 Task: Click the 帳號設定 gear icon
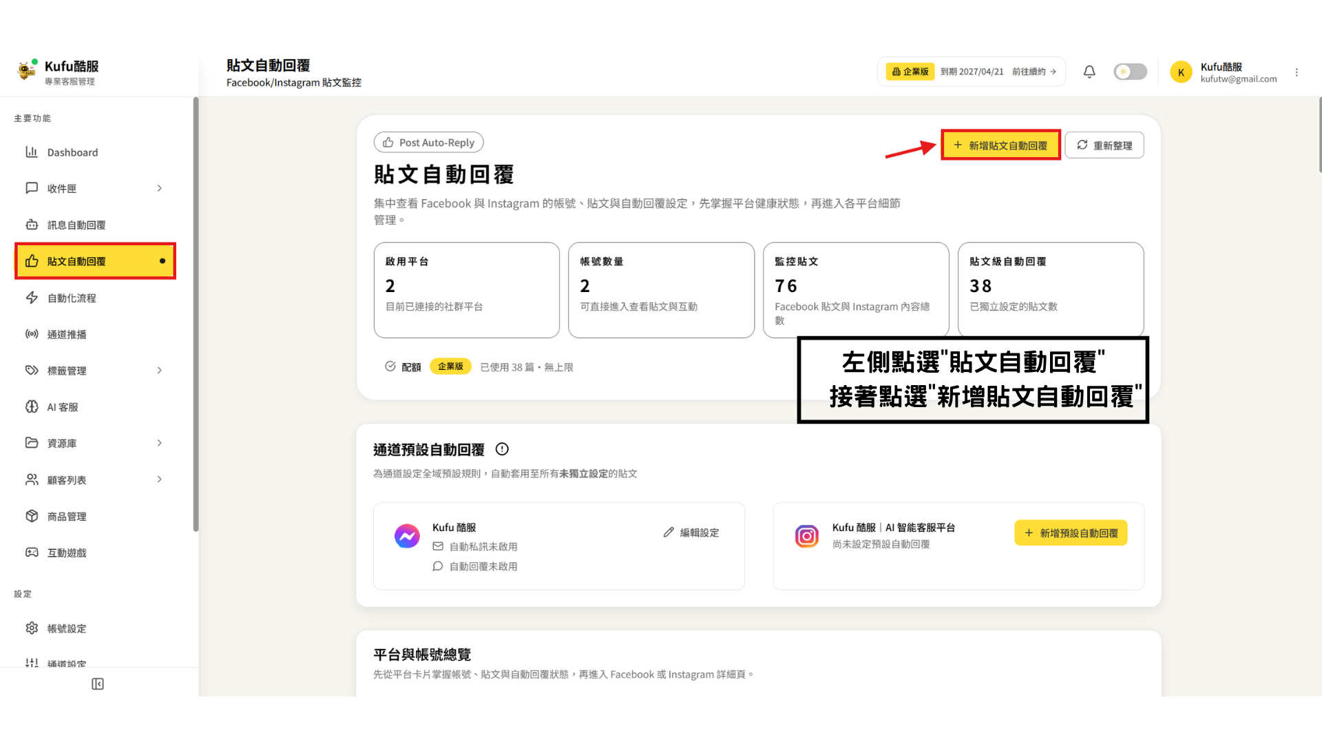[x=32, y=628]
